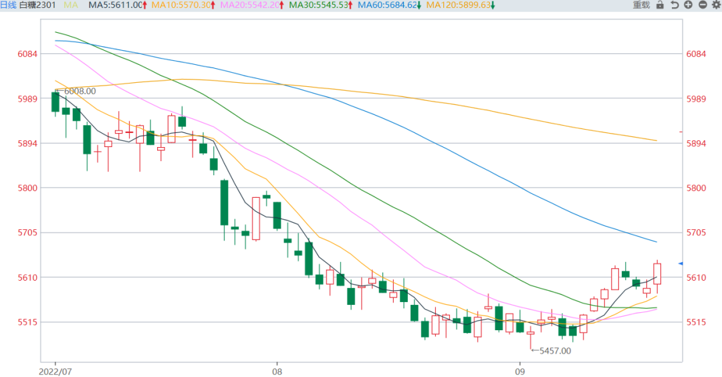Viewport: 722px width, 377px height.
Task: Select the MA120 legend entry
Action: tap(460, 5)
